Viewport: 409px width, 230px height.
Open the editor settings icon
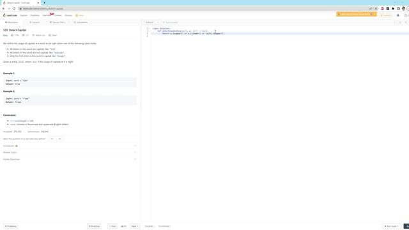(400, 22)
